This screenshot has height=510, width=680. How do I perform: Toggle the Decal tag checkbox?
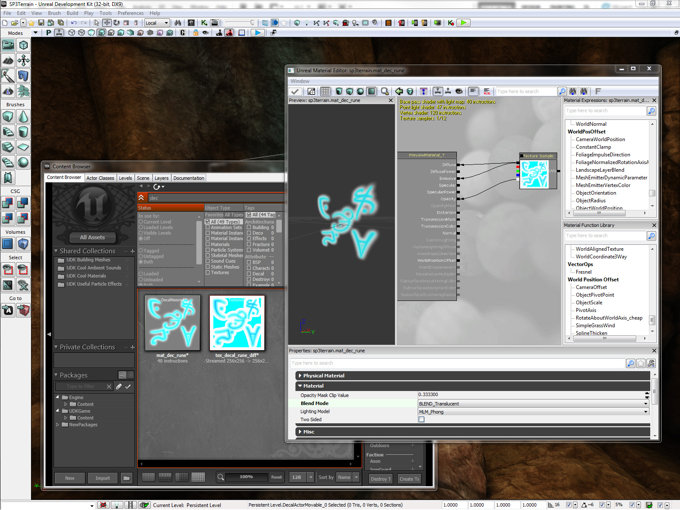249,274
